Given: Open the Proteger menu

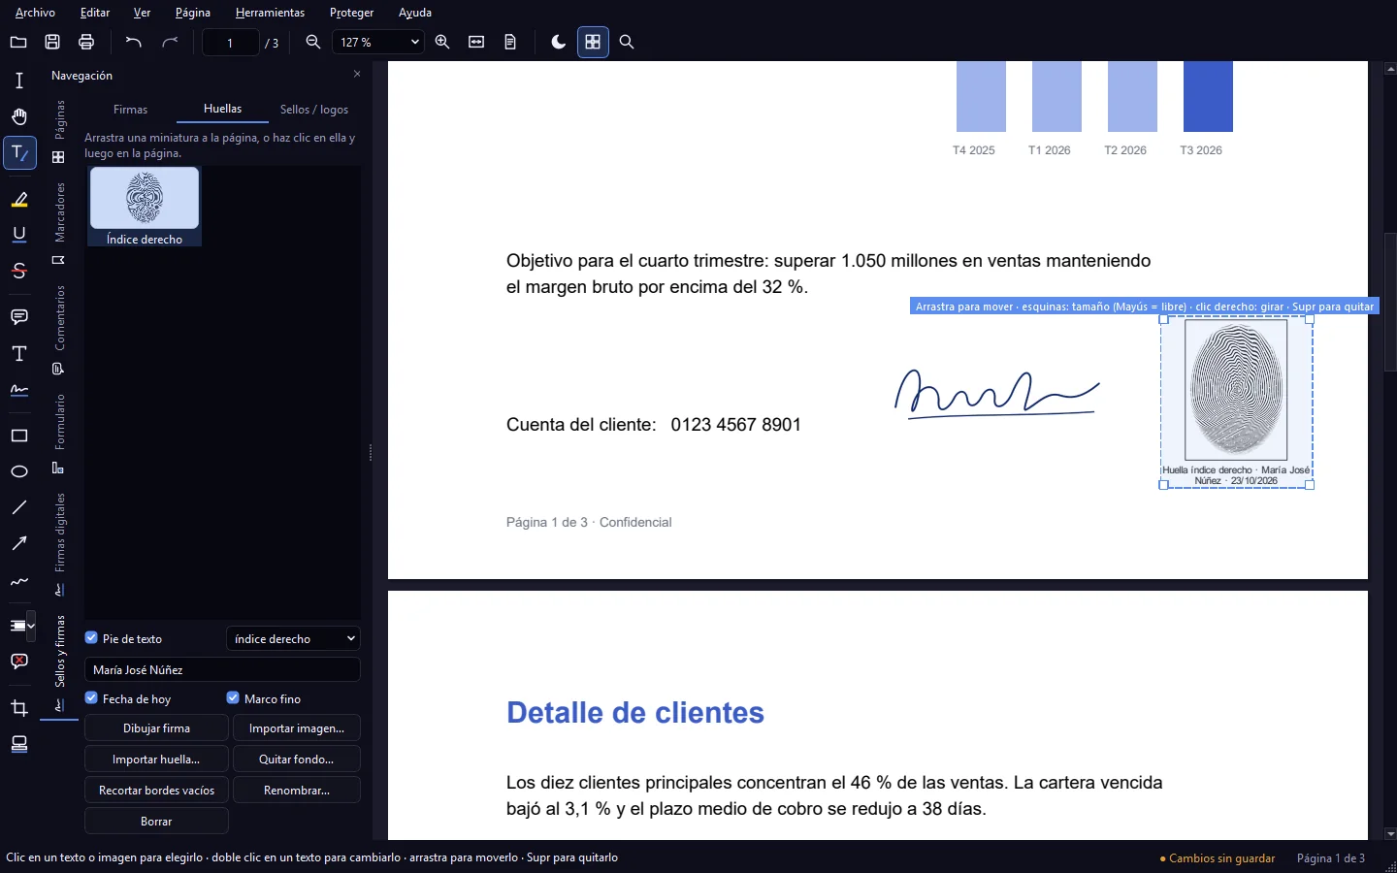Looking at the screenshot, I should coord(351,13).
